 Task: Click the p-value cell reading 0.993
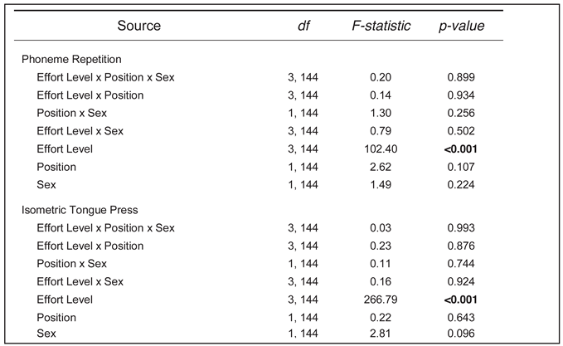coord(462,228)
